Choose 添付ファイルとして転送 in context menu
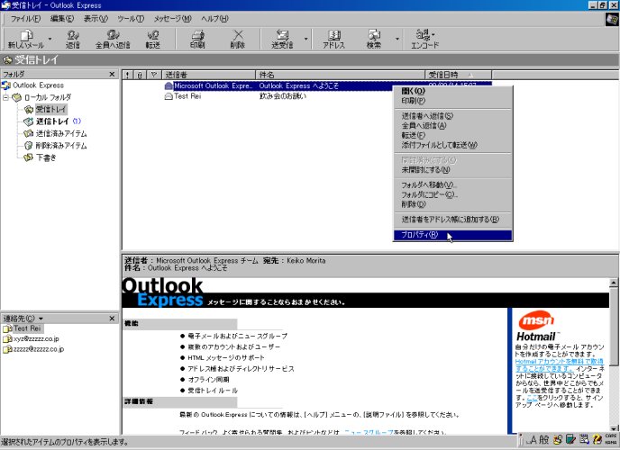The image size is (620, 450). pyautogui.click(x=452, y=145)
